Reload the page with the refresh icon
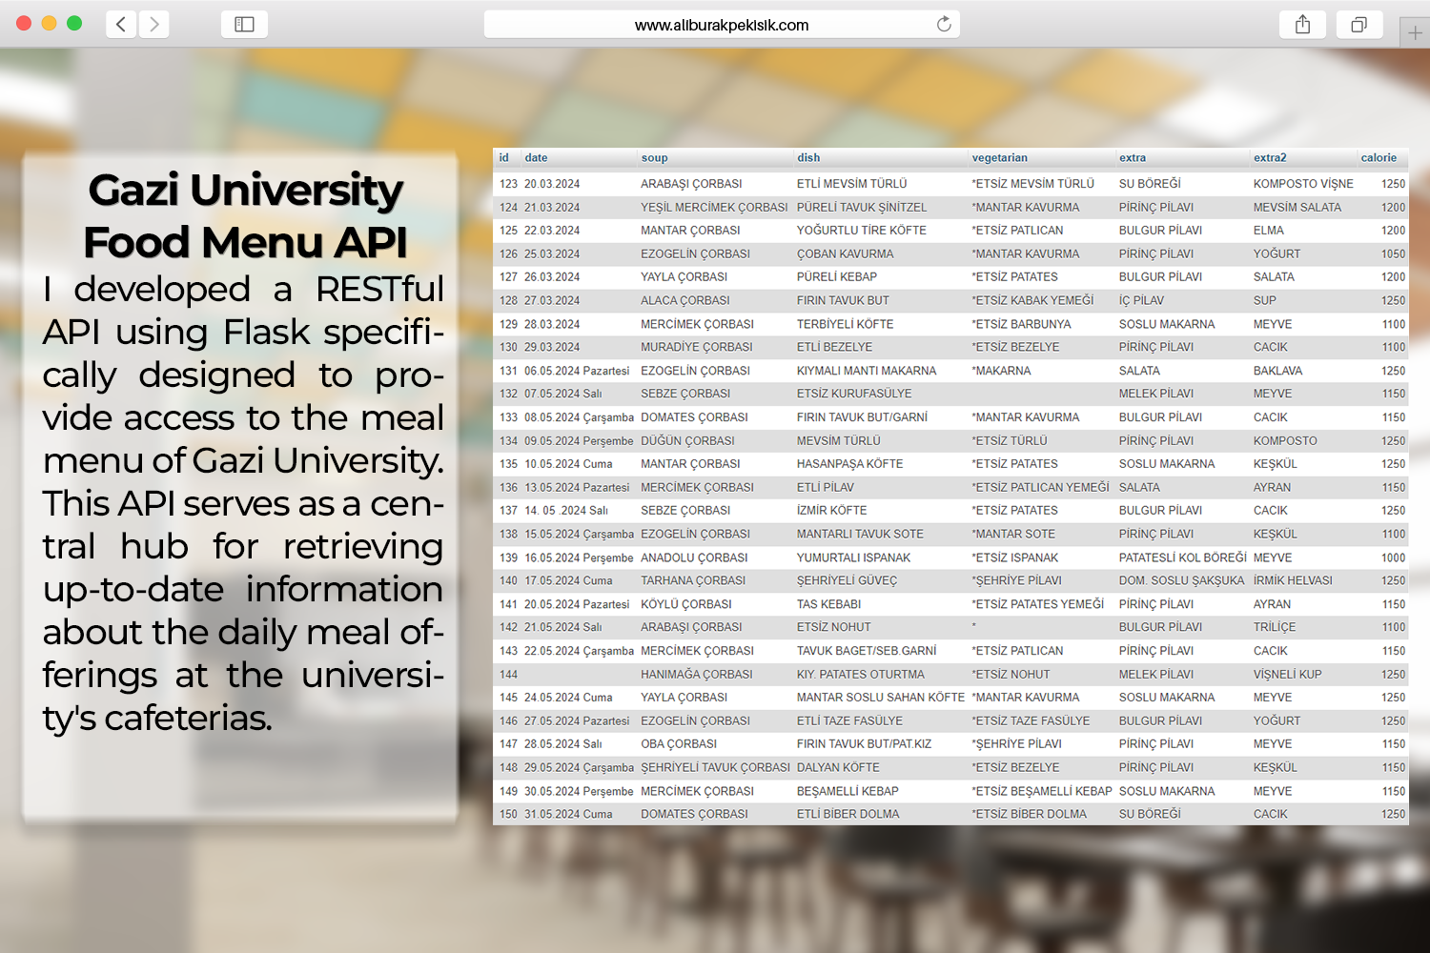This screenshot has width=1430, height=953. tap(944, 24)
